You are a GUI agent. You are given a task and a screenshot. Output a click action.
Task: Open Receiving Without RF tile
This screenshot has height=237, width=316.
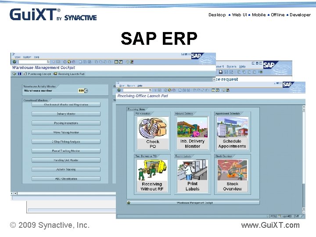click(x=152, y=176)
